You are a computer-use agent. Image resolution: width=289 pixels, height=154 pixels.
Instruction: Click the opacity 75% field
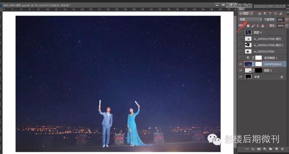pos(280,20)
